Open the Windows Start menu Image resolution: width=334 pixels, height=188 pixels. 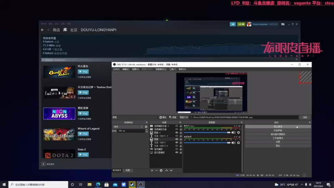click(x=4, y=184)
